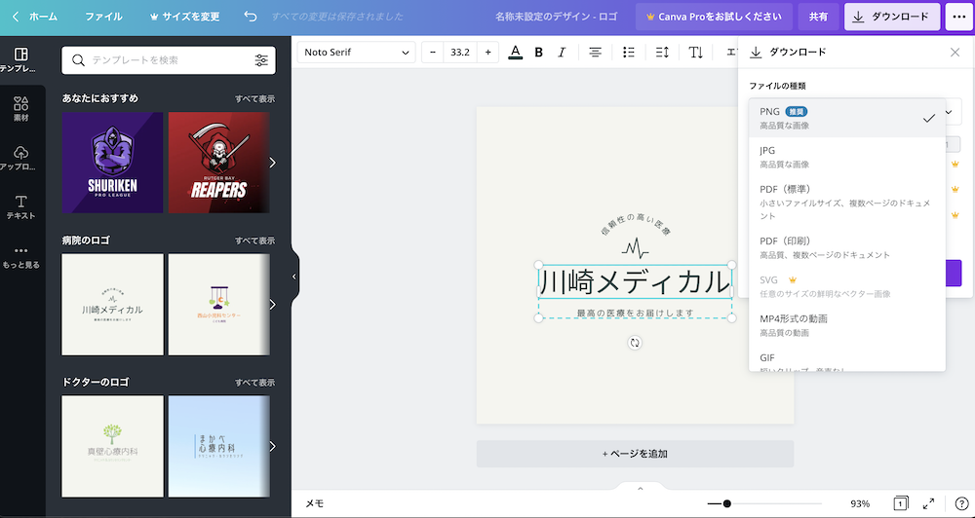Click the bulleted list icon
Image resolution: width=975 pixels, height=518 pixels.
pyautogui.click(x=629, y=53)
